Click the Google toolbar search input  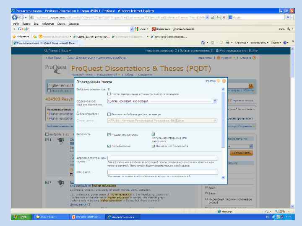[80, 29]
